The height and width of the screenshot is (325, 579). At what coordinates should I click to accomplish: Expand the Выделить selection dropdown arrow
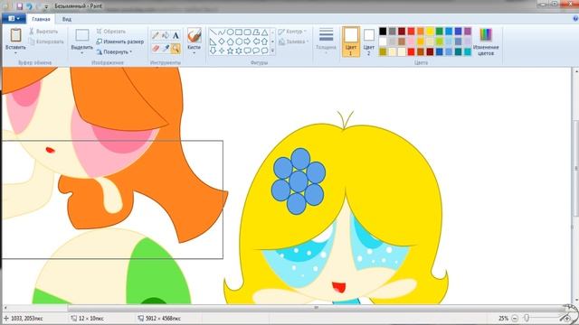[x=82, y=53]
